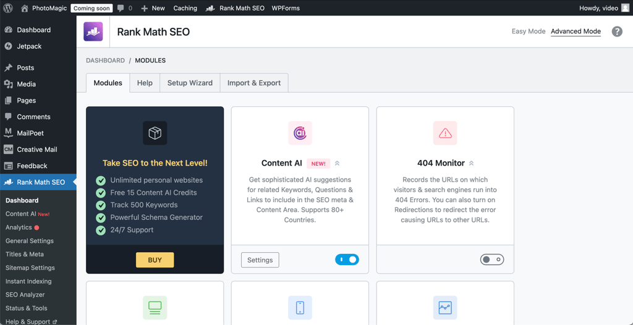Screen dimensions: 633x325
Task: Disable the Content AI module toggle
Action: pyautogui.click(x=347, y=260)
